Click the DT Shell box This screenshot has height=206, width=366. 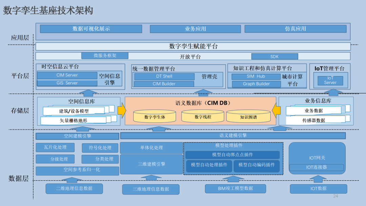(x=164, y=76)
